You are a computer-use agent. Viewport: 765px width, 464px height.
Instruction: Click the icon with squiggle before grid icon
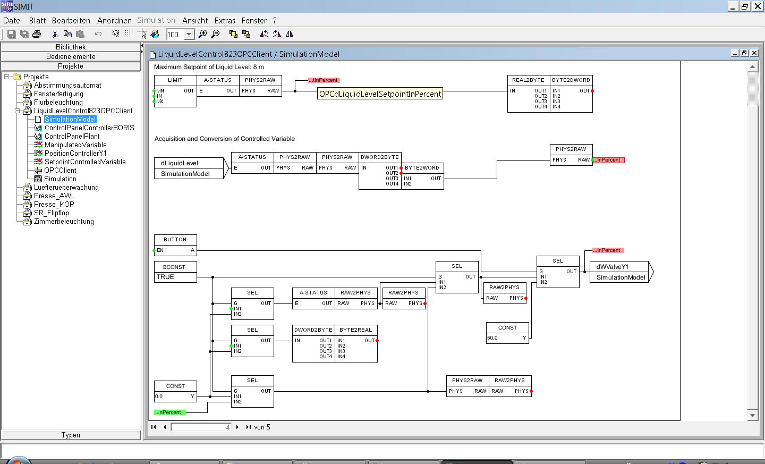[x=116, y=34]
